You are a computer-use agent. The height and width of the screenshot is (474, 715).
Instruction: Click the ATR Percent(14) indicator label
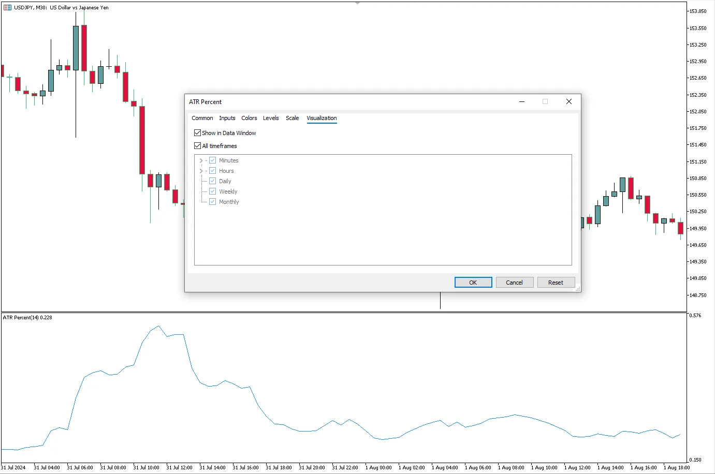tap(27, 317)
